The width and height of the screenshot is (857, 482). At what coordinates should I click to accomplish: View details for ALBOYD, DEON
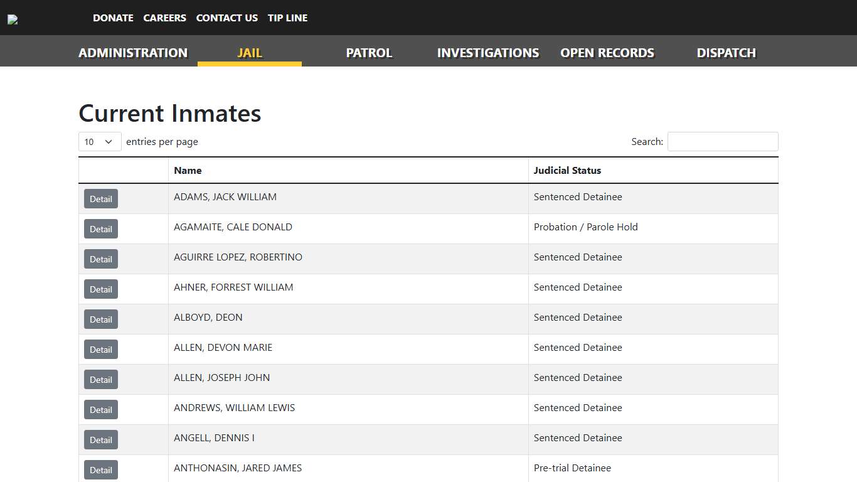tap(100, 319)
